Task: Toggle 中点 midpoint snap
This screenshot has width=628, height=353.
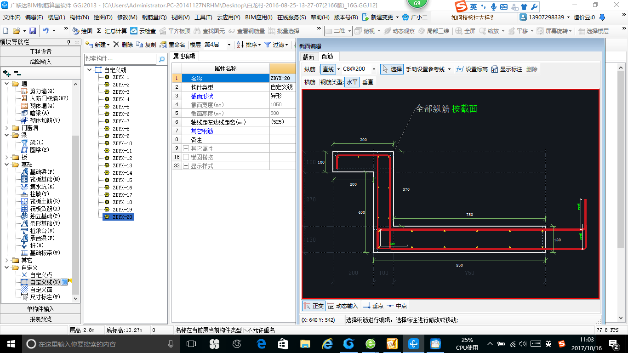Action: tap(397, 306)
